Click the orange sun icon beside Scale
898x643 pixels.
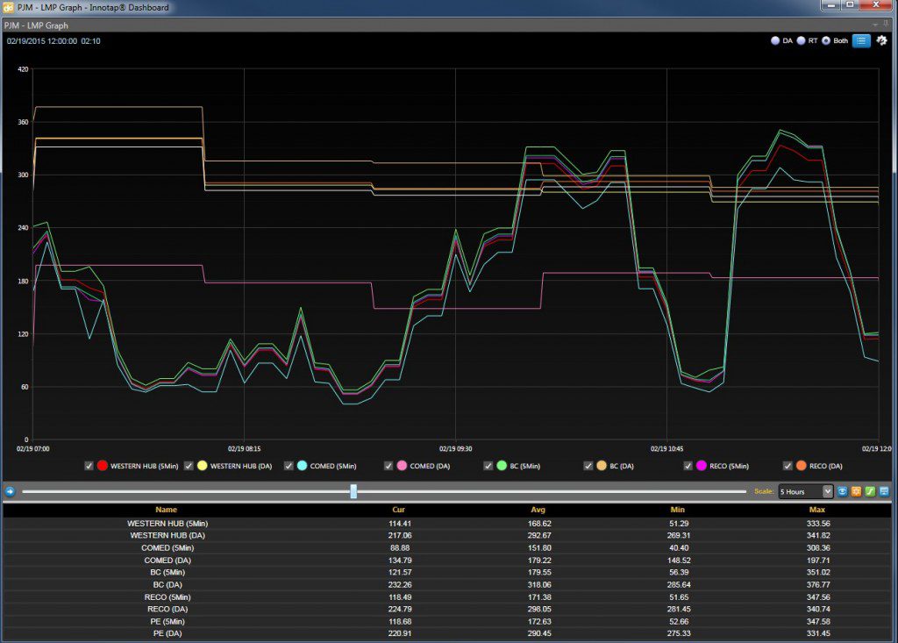coord(856,491)
